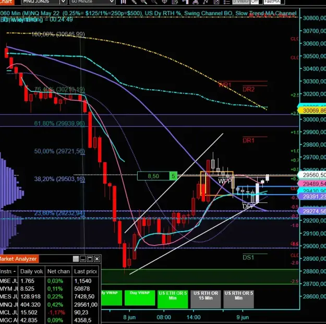The image size is (326, 324).
Task: Activate the zoom in magnifier
Action: pyautogui.click(x=144, y=2)
